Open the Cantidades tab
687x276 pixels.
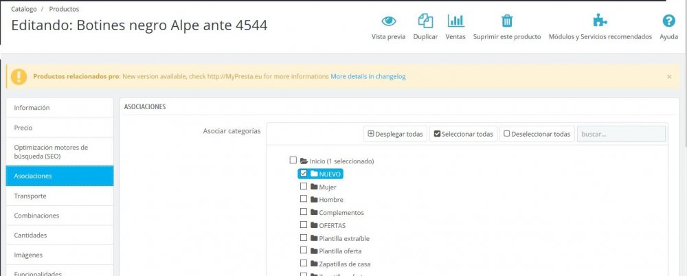60,235
